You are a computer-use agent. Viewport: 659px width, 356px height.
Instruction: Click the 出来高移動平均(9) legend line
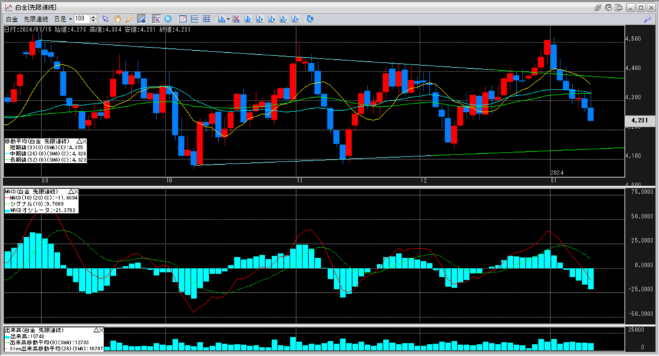pyautogui.click(x=47, y=342)
